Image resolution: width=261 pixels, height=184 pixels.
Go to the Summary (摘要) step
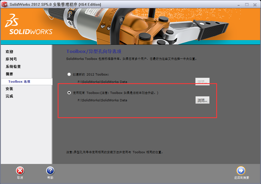pyautogui.click(x=9, y=74)
